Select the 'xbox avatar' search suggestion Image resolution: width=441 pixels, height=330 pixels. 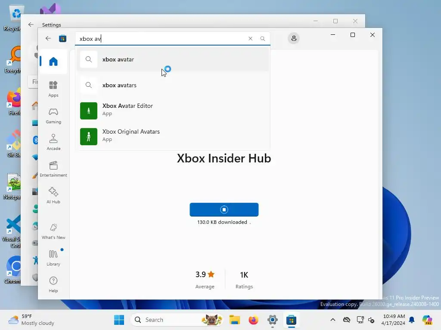pyautogui.click(x=173, y=59)
